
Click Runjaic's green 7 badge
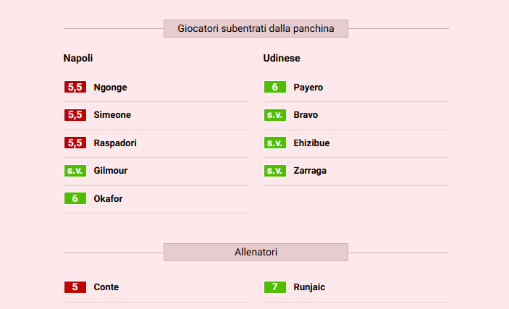275,287
